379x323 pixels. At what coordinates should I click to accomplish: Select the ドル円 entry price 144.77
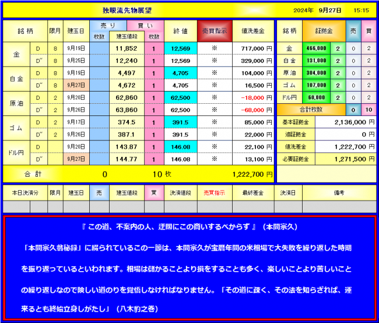click(127, 159)
